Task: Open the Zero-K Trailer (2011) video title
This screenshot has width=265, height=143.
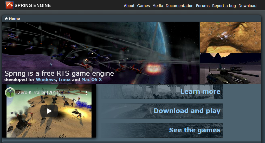Action: click(x=39, y=93)
